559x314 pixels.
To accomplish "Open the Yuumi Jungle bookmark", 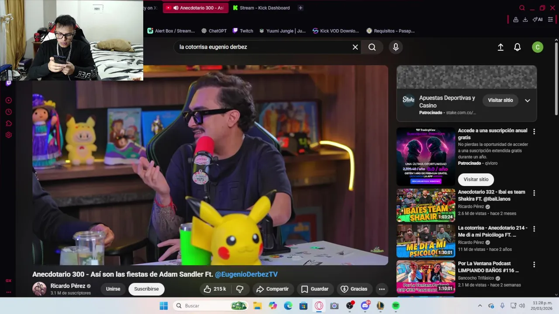I will tap(283, 31).
